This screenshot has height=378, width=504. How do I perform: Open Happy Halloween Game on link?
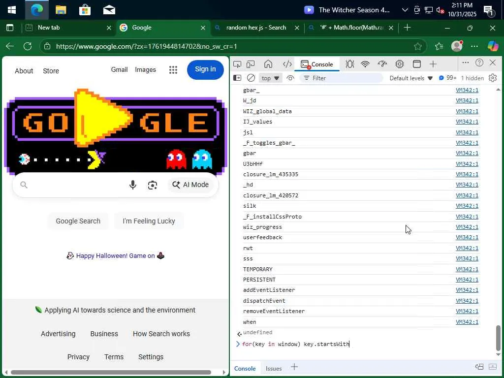click(x=115, y=256)
